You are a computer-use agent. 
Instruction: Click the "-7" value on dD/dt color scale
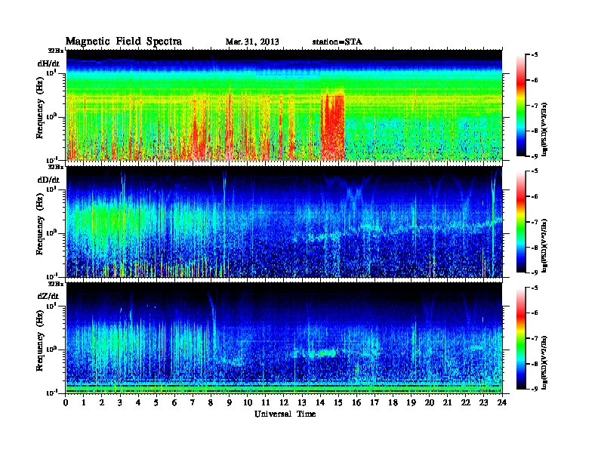pyautogui.click(x=535, y=222)
